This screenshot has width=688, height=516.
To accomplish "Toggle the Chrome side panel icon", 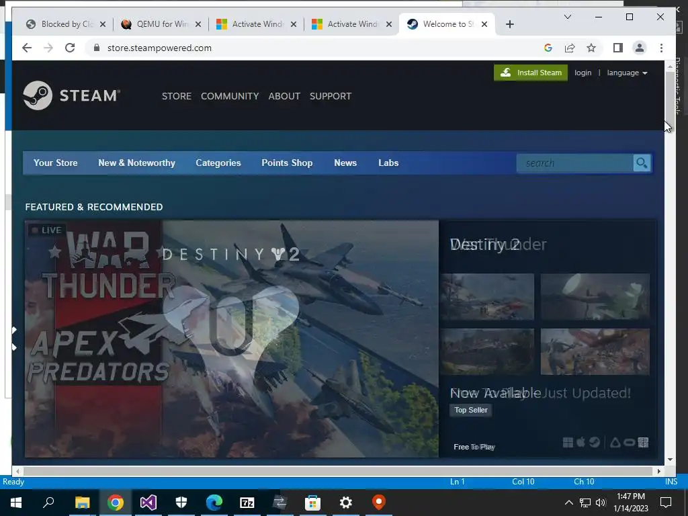I will (x=618, y=48).
